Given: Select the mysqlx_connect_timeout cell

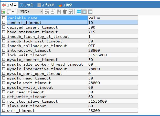Looking at the screenshot, I should click(47, 59).
